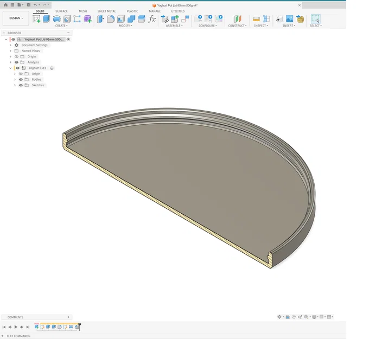This screenshot has width=382, height=339.
Task: Select the Measure tool
Action: [x=256, y=19]
